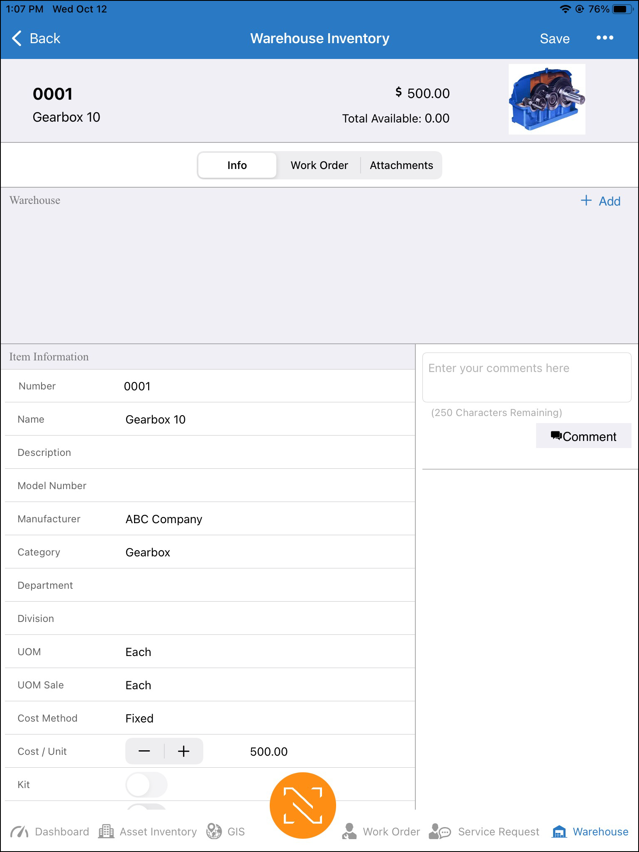This screenshot has width=639, height=852.
Task: Switch to the Attachments tab
Action: pos(401,165)
